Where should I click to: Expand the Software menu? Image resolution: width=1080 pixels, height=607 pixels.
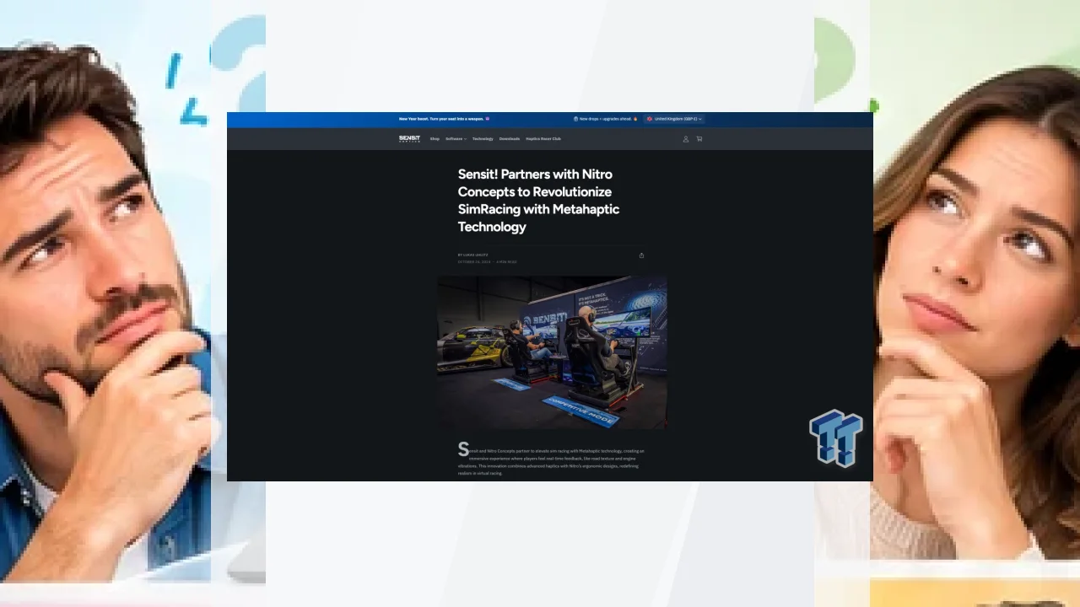coord(456,139)
